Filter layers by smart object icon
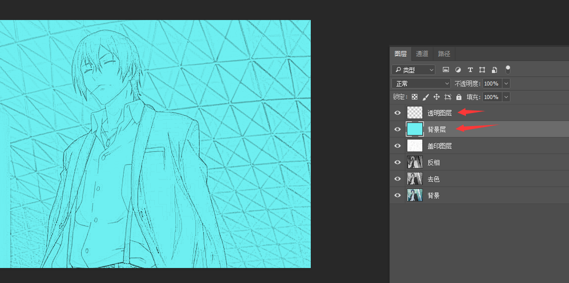The image size is (569, 283). pos(494,69)
